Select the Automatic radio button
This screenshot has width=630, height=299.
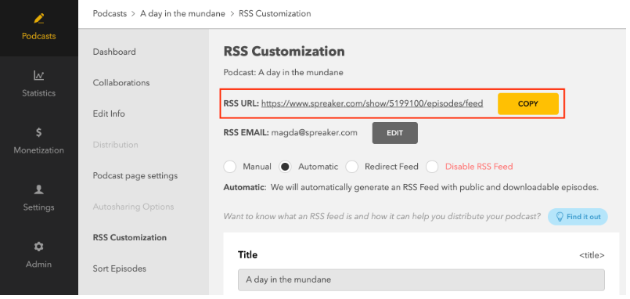[286, 167]
